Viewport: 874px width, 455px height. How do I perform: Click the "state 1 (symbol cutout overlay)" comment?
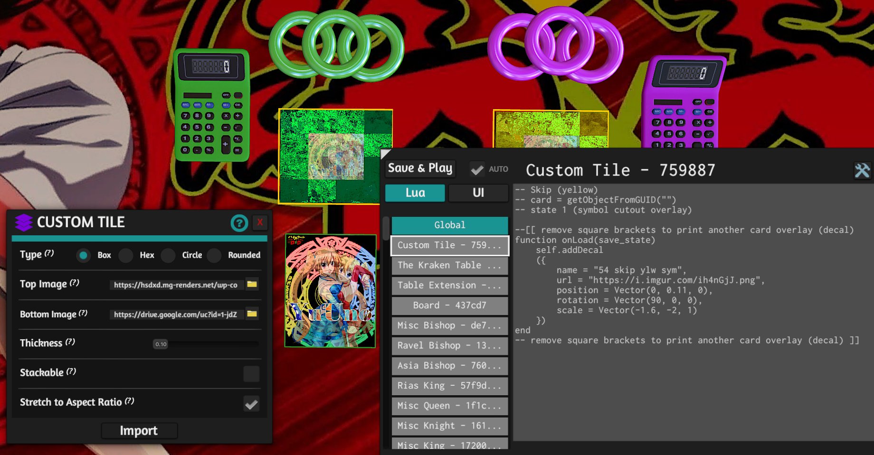point(603,210)
